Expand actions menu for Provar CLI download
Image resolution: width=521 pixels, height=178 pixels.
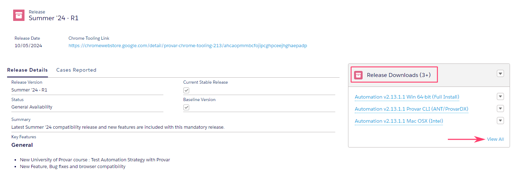pyautogui.click(x=500, y=109)
